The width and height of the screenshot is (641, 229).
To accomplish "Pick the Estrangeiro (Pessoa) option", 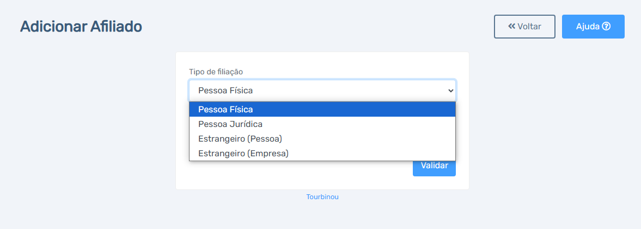I will pos(322,138).
